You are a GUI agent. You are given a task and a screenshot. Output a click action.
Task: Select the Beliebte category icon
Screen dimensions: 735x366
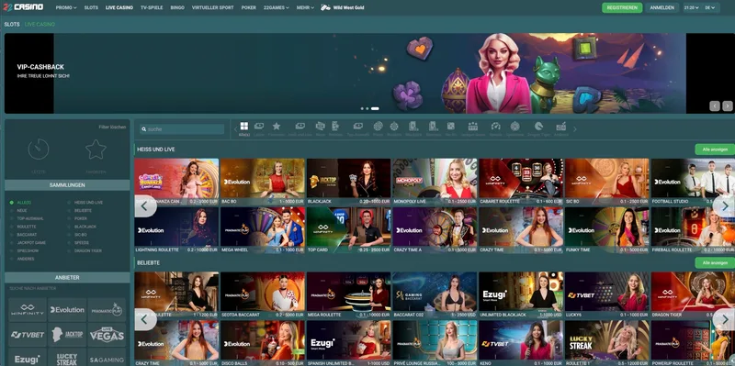point(335,126)
